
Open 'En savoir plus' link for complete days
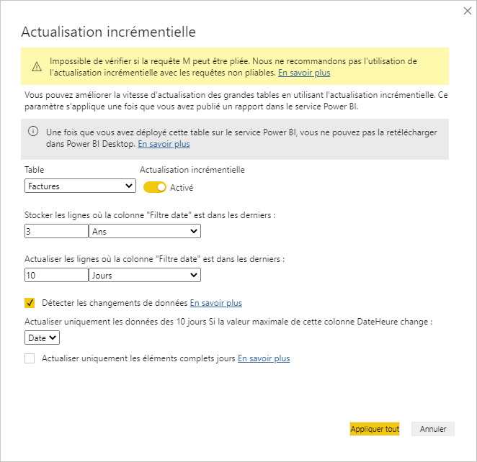(264, 358)
